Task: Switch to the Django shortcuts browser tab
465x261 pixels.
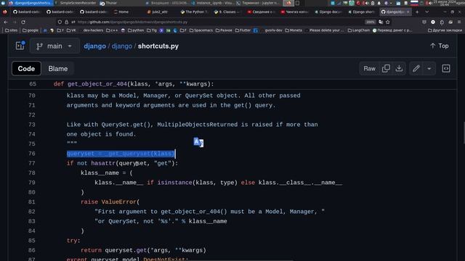Action: pyautogui.click(x=362, y=12)
